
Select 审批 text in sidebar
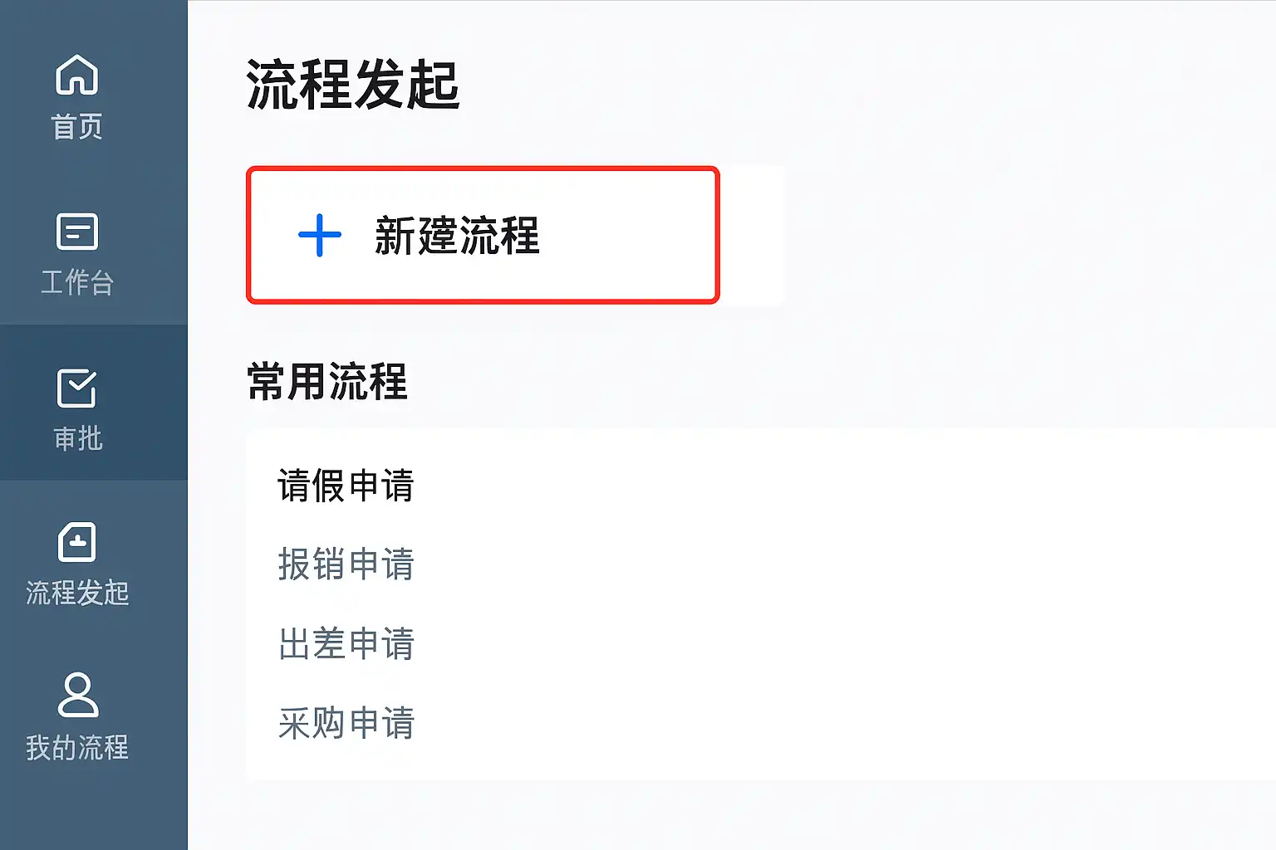pos(77,438)
